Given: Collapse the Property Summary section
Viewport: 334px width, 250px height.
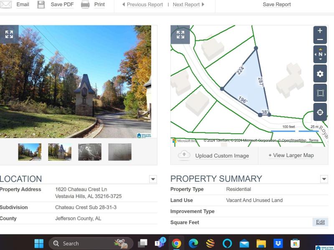Looking at the screenshot, I should (324, 179).
